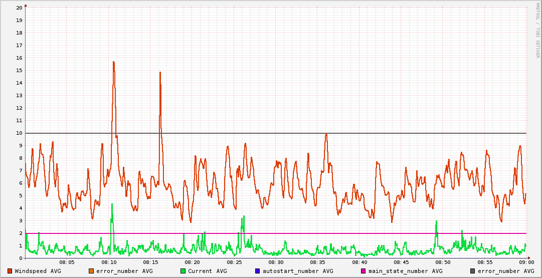Image resolution: width=542 pixels, height=278 pixels.
Task: Click the 10 value on the vertical axis
Action: pos(19,133)
